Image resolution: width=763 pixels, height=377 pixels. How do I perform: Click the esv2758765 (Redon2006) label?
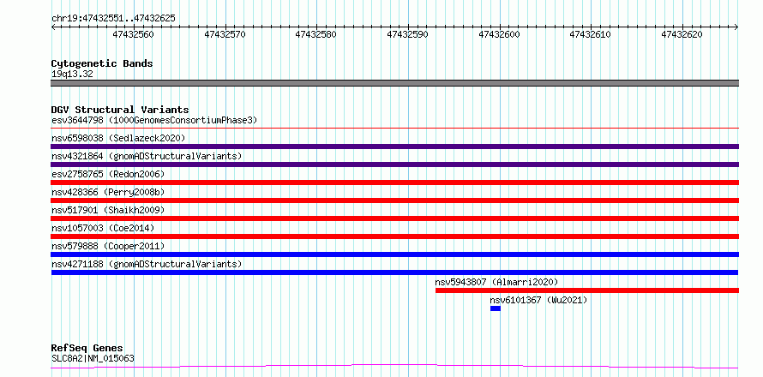click(x=108, y=174)
